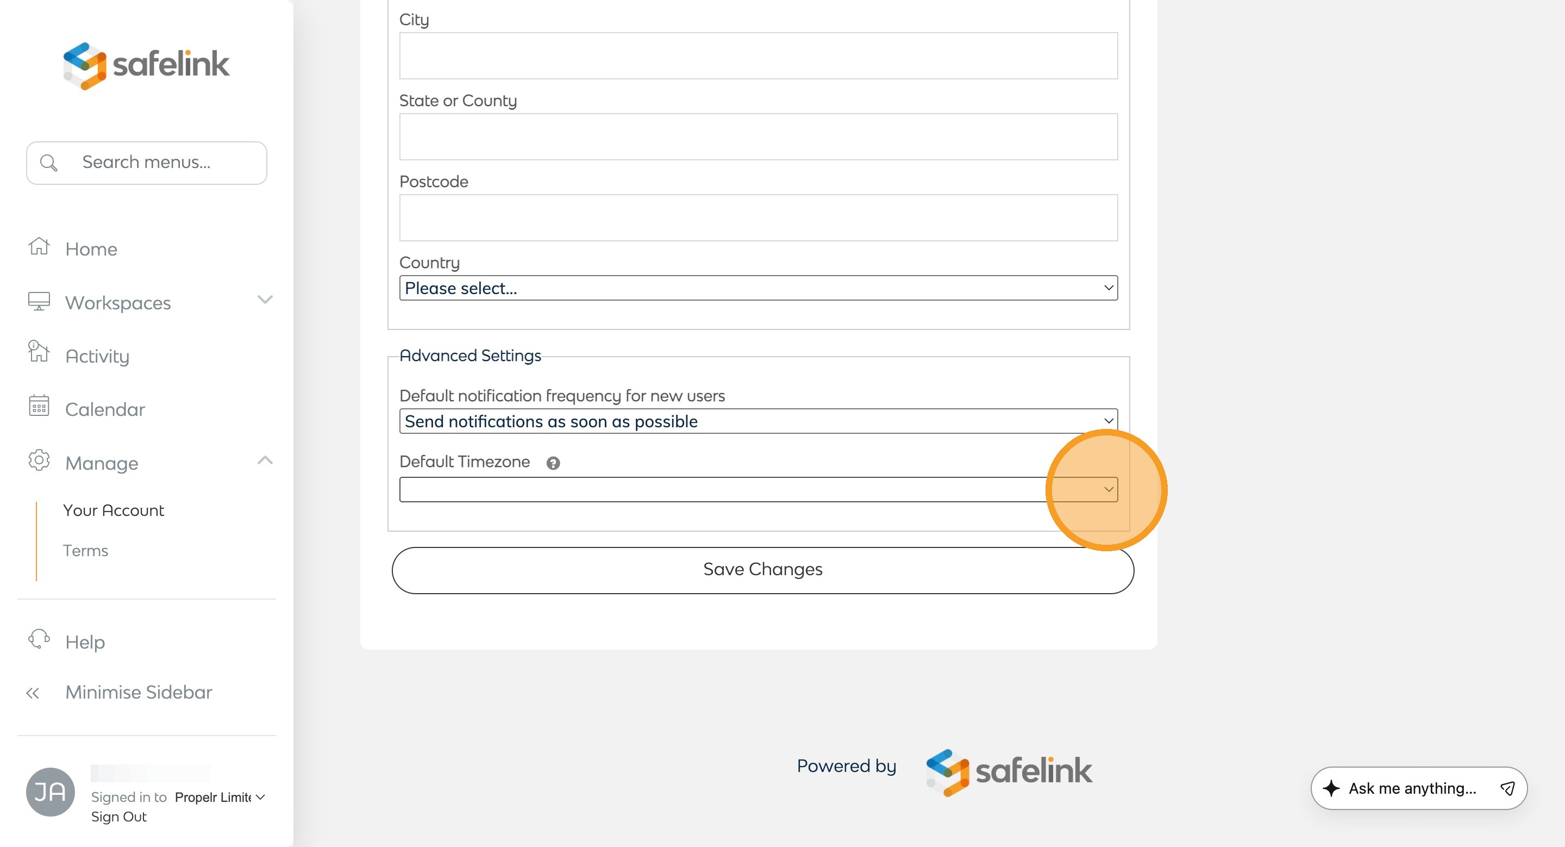Click the Save Changes button
This screenshot has height=847, width=1565.
tap(762, 570)
